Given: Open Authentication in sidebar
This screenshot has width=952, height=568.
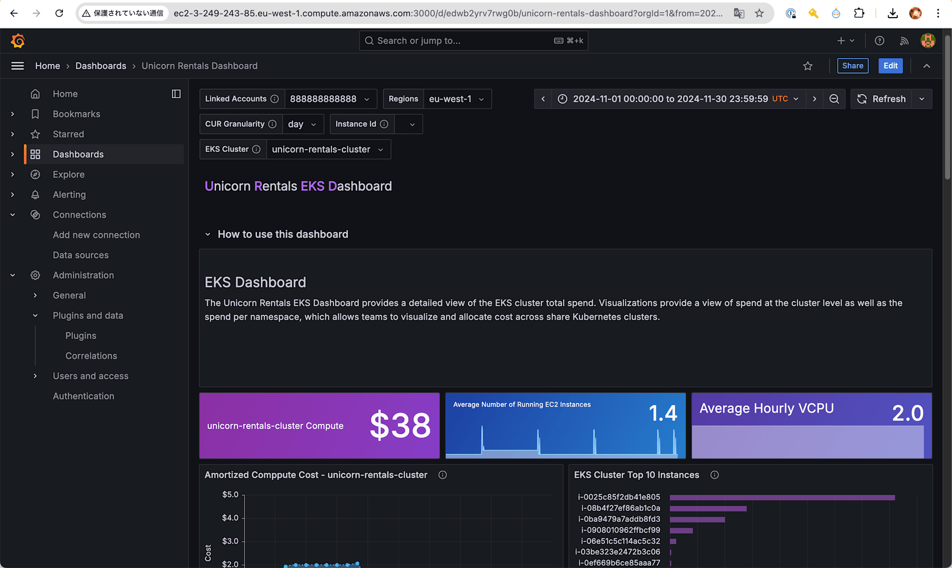Looking at the screenshot, I should coord(84,396).
